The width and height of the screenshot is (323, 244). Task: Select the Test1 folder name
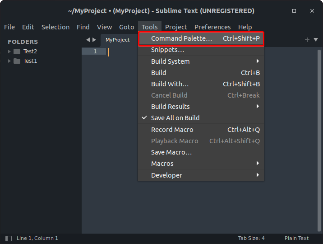coord(30,61)
